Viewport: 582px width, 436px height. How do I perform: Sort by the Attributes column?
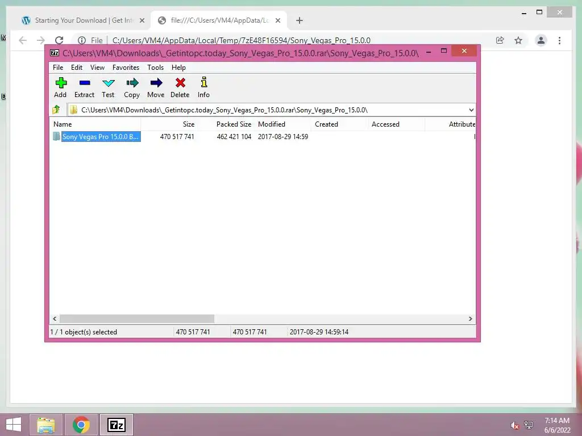451,124
